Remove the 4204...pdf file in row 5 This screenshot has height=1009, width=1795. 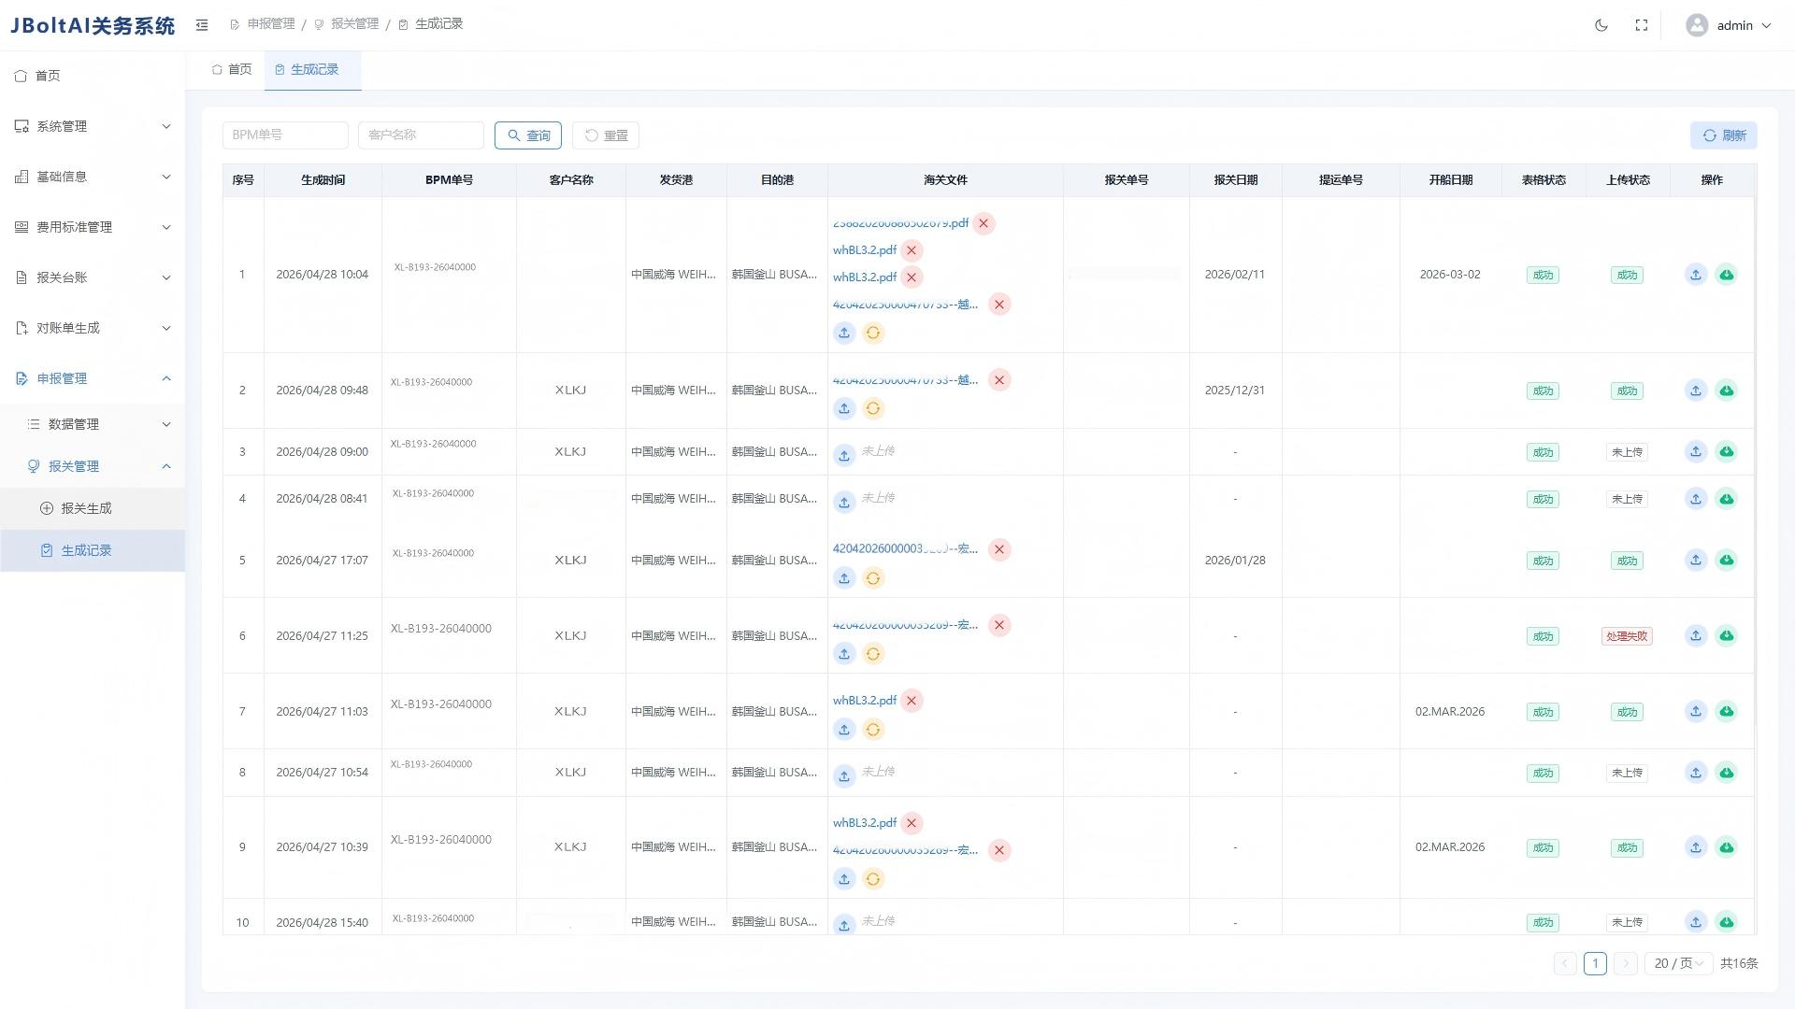(x=999, y=549)
